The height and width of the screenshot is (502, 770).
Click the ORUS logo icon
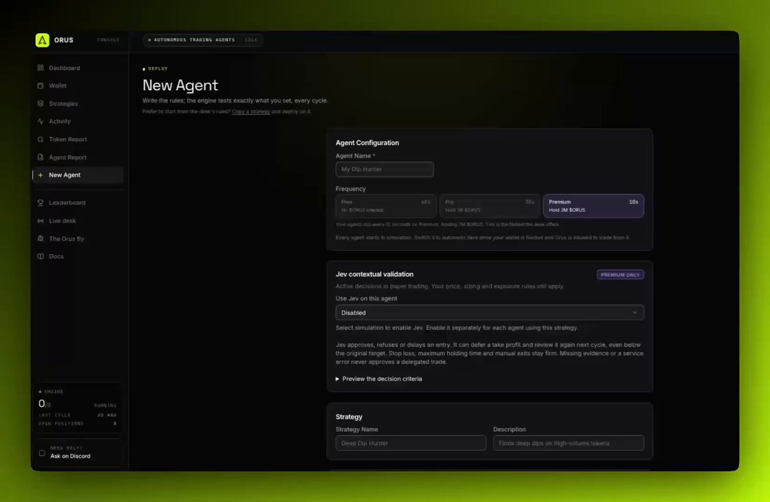pos(42,40)
